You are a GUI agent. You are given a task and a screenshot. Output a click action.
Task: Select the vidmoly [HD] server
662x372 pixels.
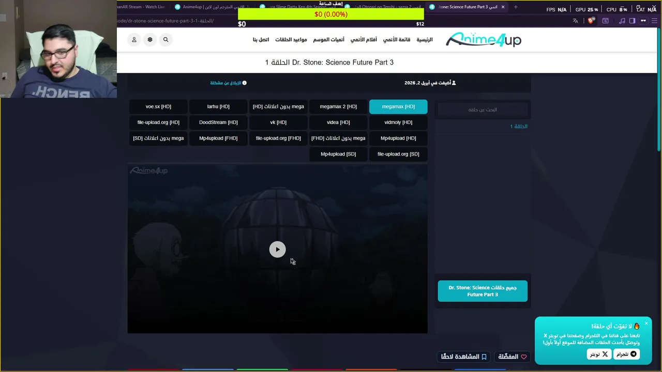(x=398, y=122)
